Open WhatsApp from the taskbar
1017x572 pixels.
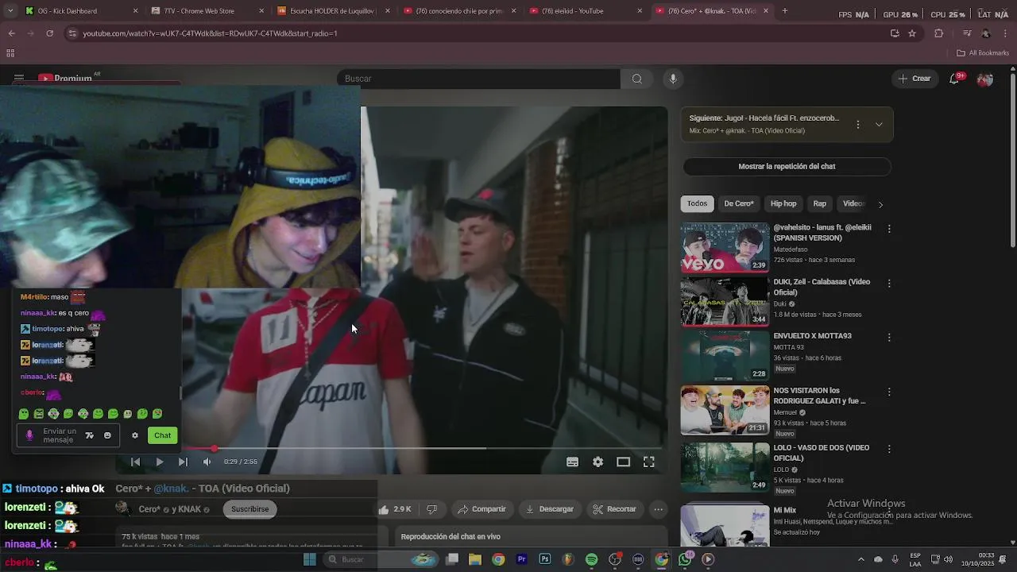tap(685, 559)
